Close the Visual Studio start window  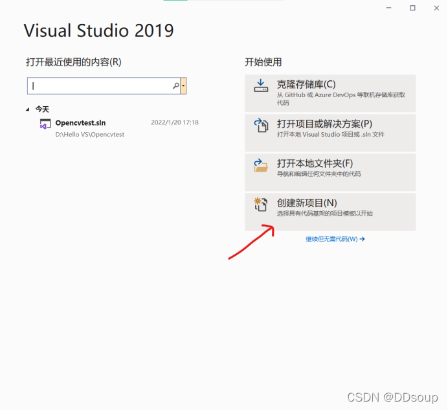click(x=436, y=8)
